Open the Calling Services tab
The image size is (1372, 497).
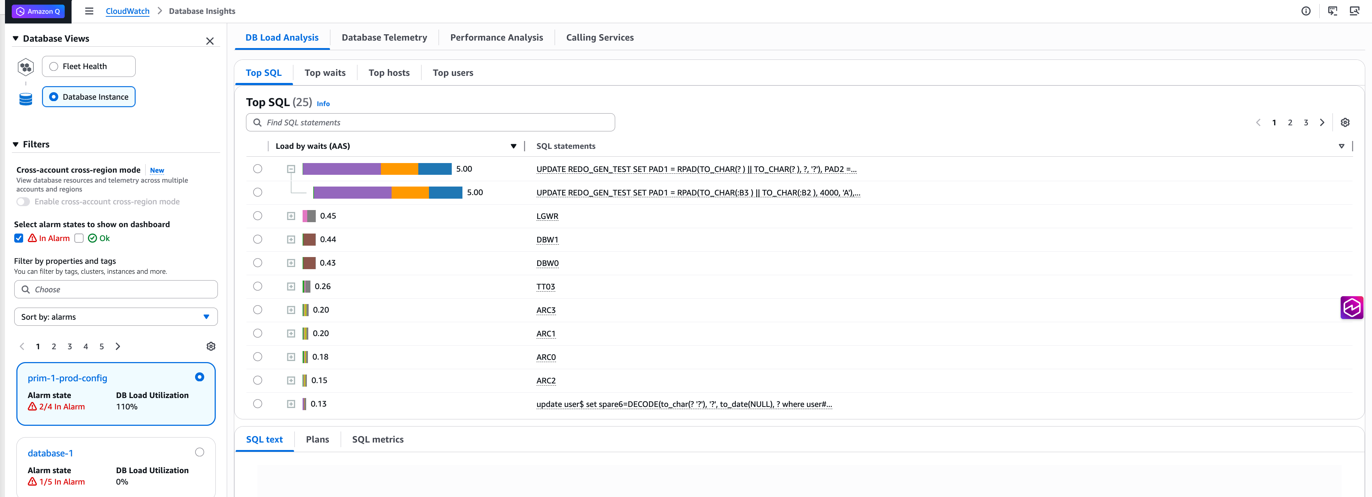(600, 37)
